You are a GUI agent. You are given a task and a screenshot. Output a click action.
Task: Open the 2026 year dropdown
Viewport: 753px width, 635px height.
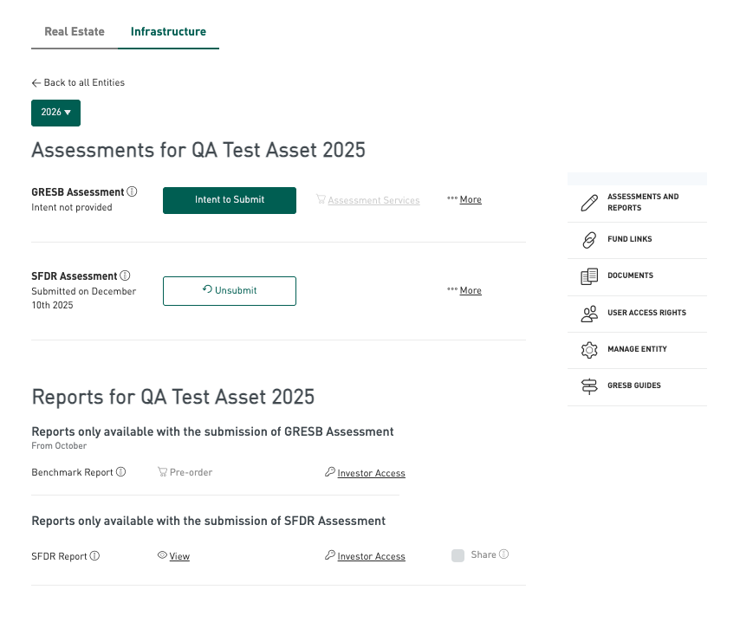(x=55, y=113)
